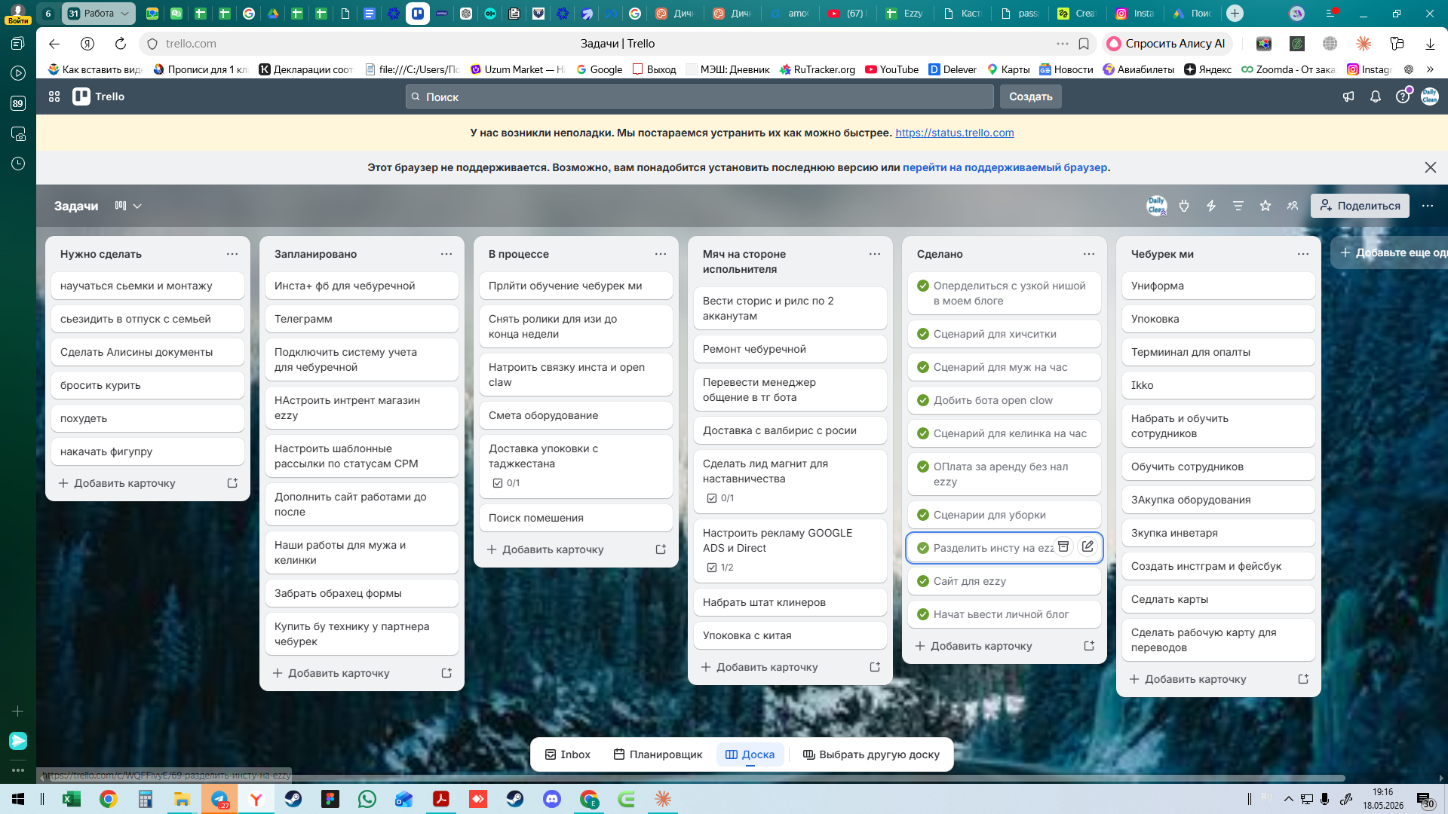Open the automation lightning icon
This screenshot has width=1448, height=814.
tap(1211, 206)
